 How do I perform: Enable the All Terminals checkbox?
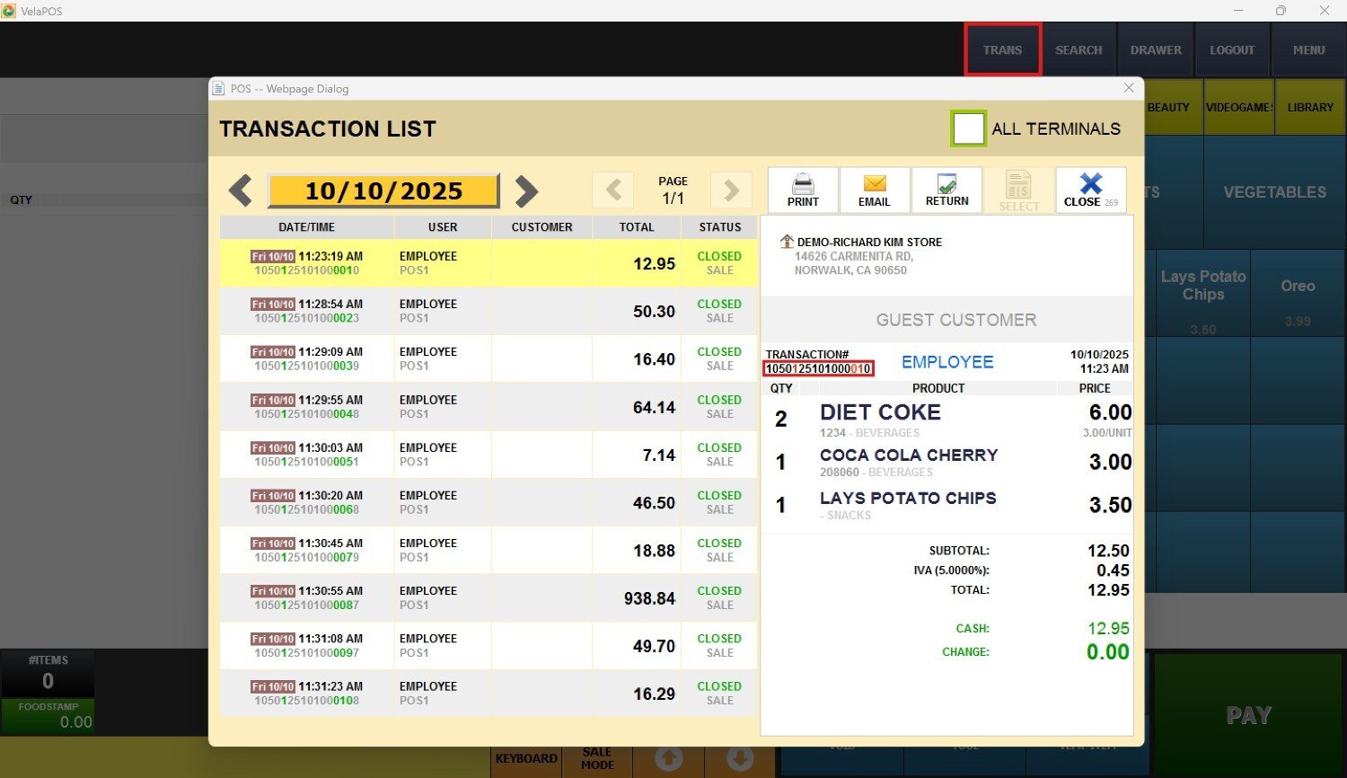(x=968, y=128)
